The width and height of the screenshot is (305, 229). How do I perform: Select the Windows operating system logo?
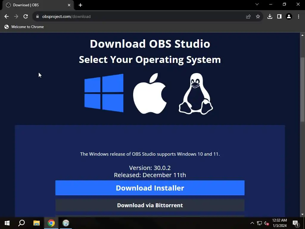pyautogui.click(x=104, y=93)
